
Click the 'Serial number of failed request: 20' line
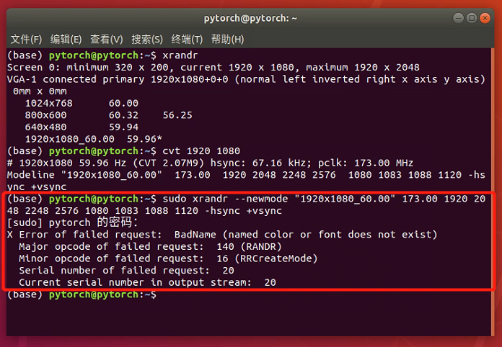point(126,271)
